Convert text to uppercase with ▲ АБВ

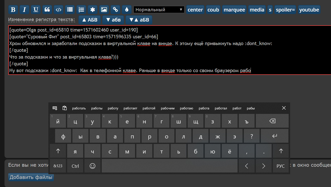[90, 20]
